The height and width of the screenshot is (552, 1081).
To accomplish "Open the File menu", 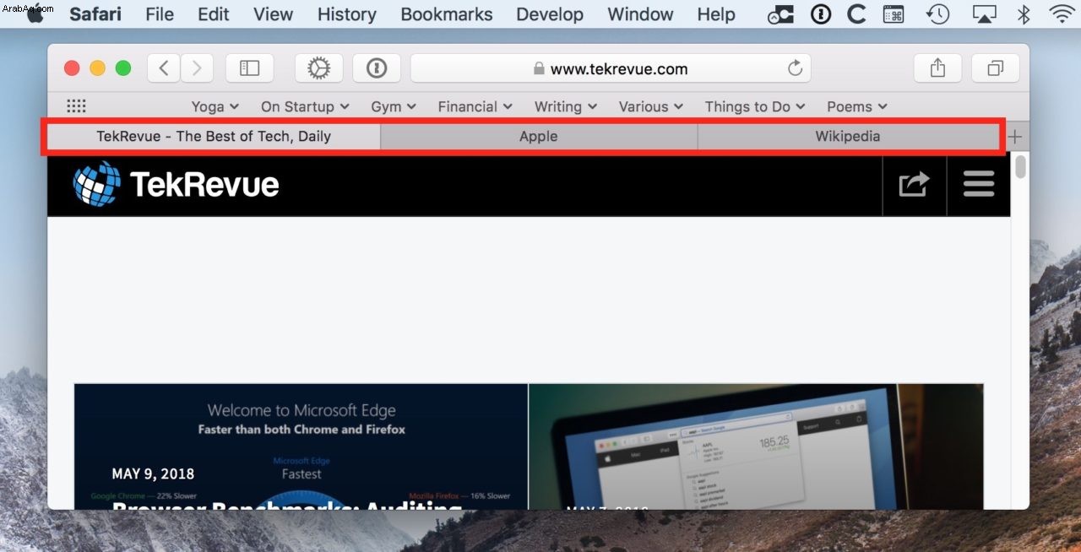I will coord(160,14).
